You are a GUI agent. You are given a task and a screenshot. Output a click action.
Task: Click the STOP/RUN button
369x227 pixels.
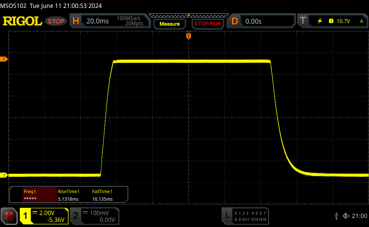click(x=208, y=24)
